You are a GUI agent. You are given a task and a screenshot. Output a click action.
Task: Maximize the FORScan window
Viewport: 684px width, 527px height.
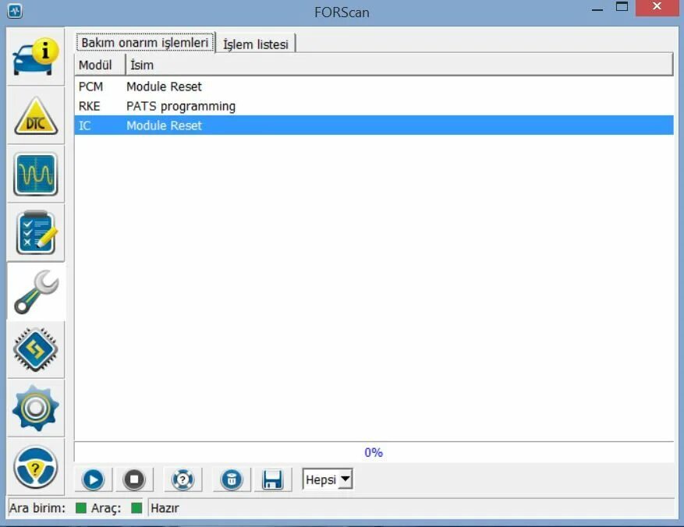tap(622, 7)
